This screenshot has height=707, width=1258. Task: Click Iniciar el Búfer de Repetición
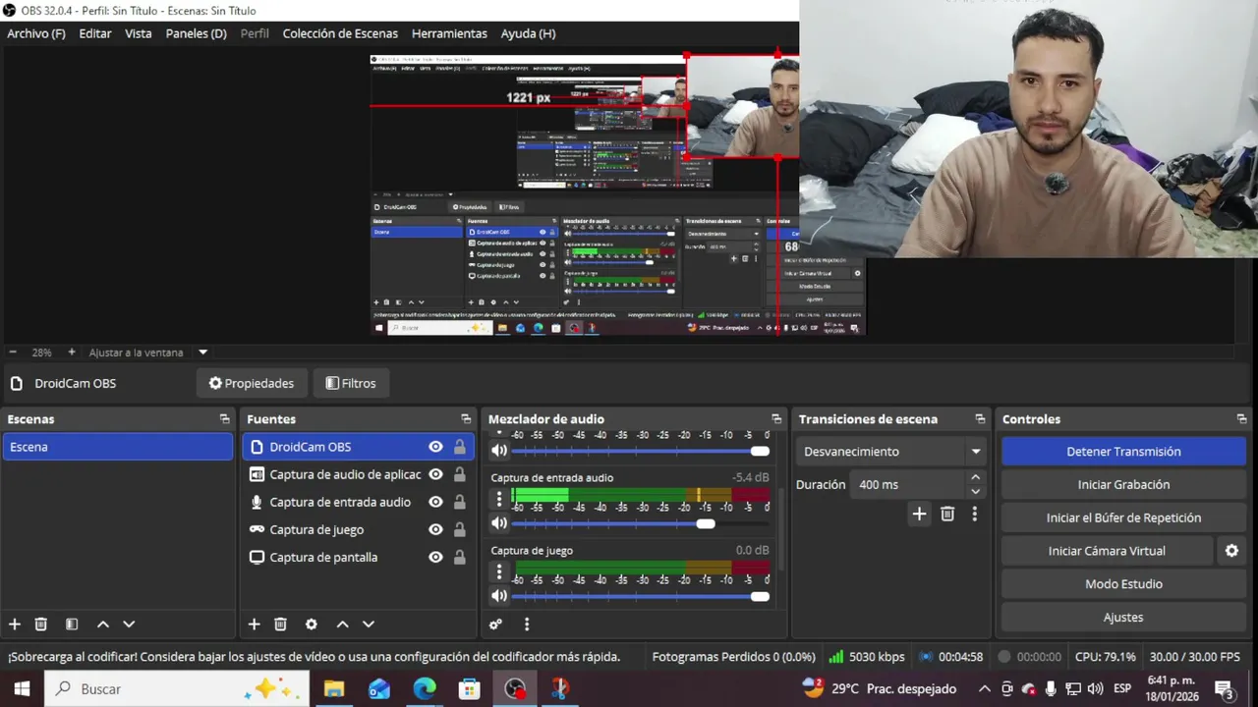(1123, 517)
